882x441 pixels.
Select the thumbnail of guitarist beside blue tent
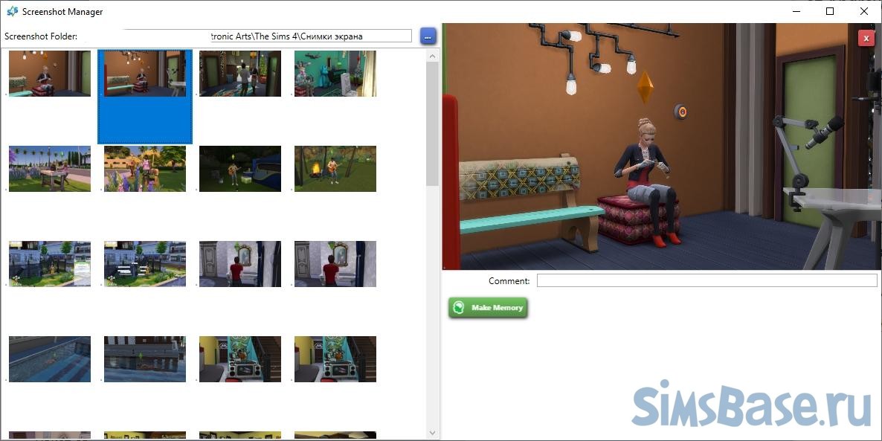pos(240,169)
